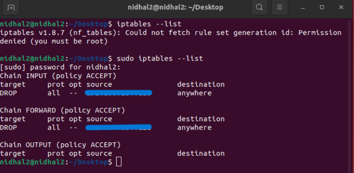Click the redacted source in the FORWARD chain
The width and height of the screenshot is (354, 173).
119,127
